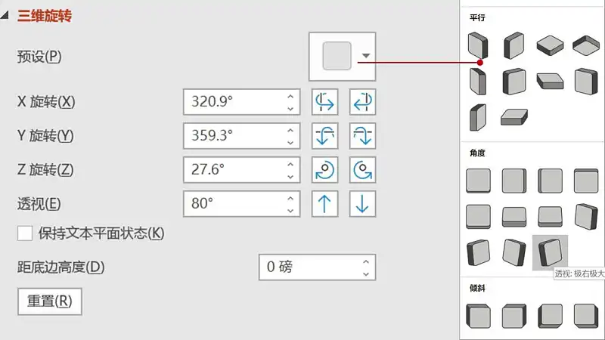Viewport: 605px width, 340px height.
Task: Click the perspective widen down-arrow icon
Action: click(362, 203)
